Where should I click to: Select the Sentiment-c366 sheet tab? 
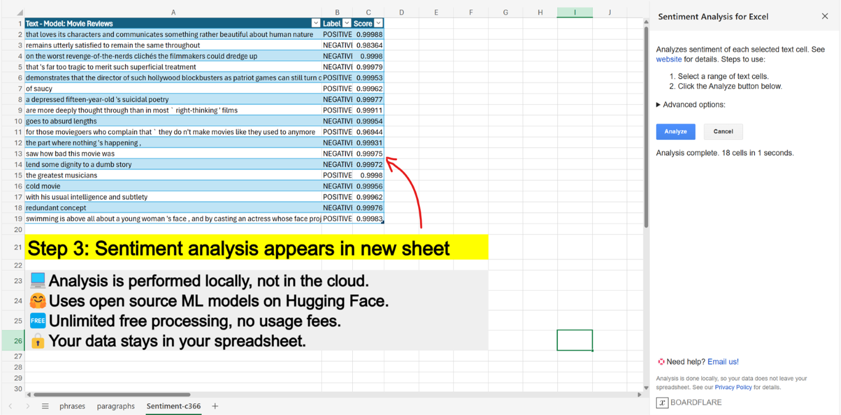coord(173,406)
